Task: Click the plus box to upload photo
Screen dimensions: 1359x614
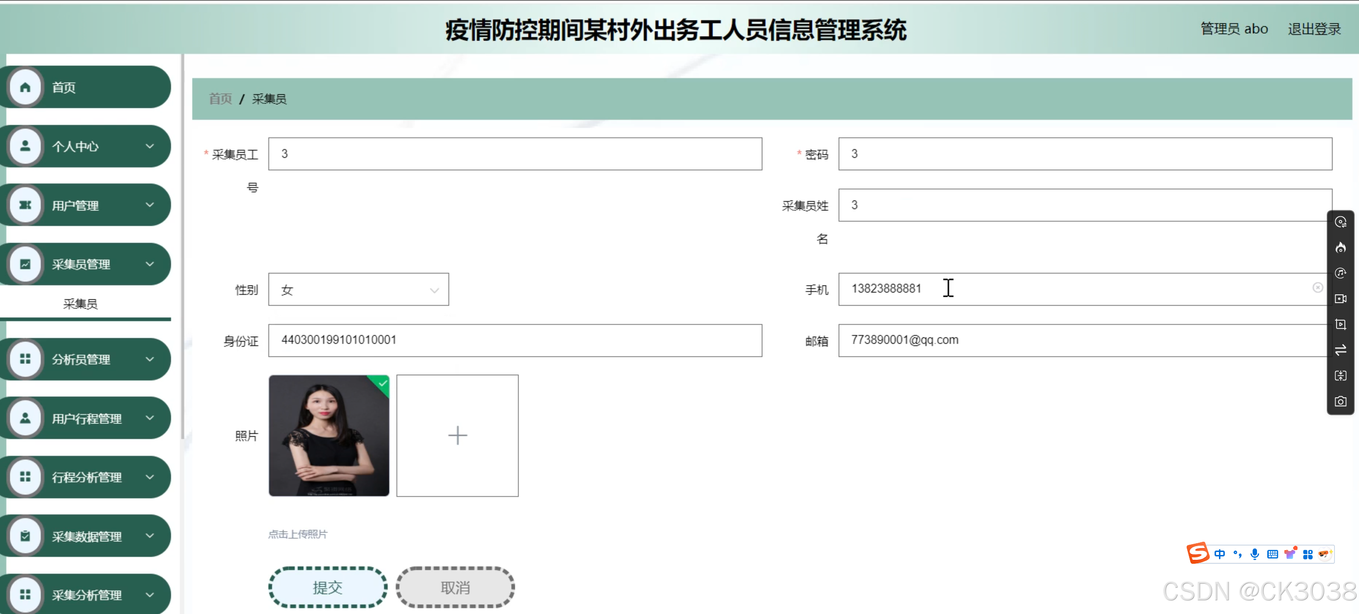Action: point(457,436)
